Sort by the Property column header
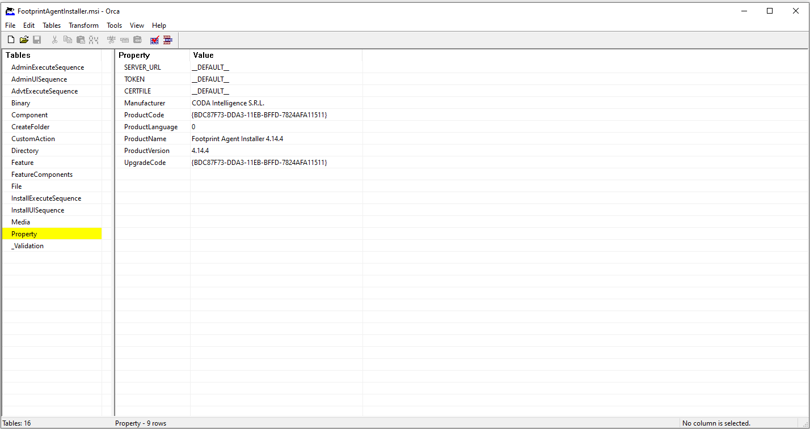The height and width of the screenshot is (429, 810). click(x=153, y=55)
